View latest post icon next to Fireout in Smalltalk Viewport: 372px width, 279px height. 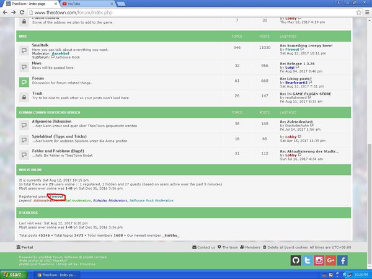point(302,49)
